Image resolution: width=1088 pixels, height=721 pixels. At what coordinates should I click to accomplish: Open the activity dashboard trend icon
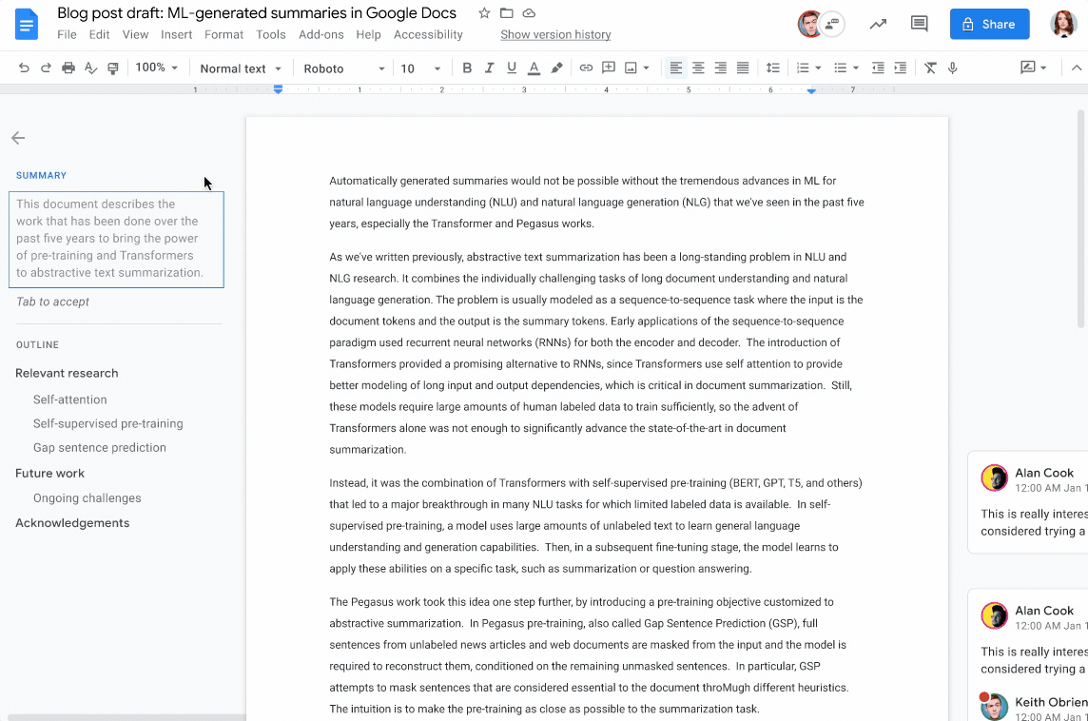click(878, 25)
